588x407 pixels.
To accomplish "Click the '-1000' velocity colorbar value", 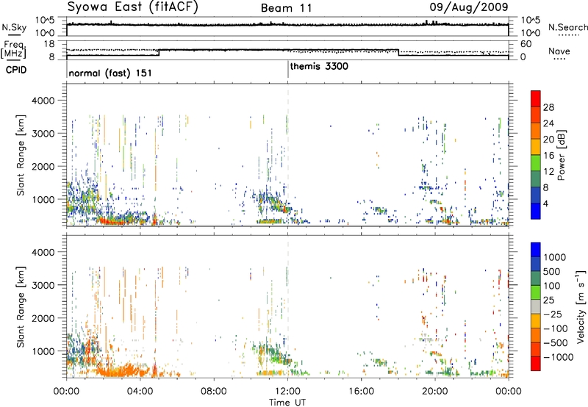I will [x=559, y=357].
